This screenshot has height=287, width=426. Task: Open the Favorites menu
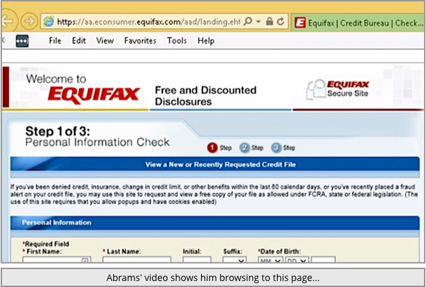140,41
